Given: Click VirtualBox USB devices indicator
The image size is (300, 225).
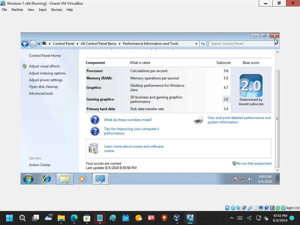Looking at the screenshot, I should 250,208.
